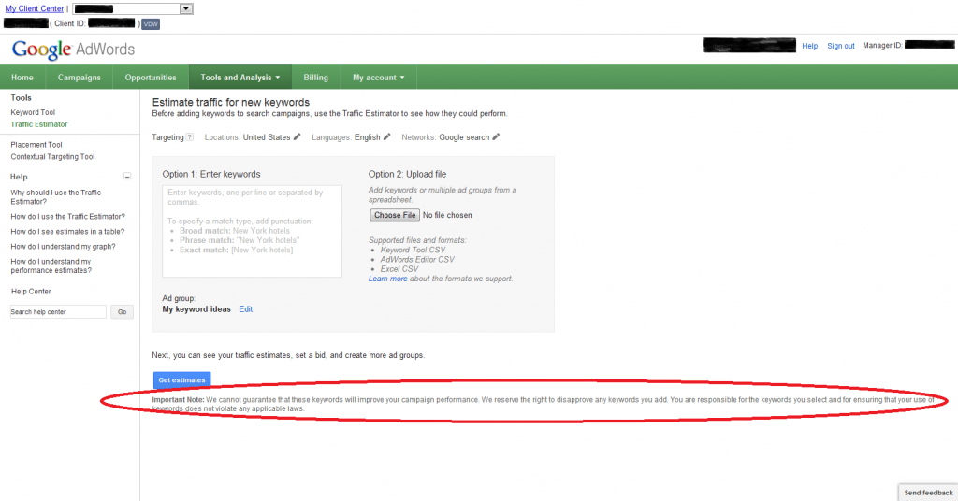
Task: Click the Choose File button
Action: (395, 215)
